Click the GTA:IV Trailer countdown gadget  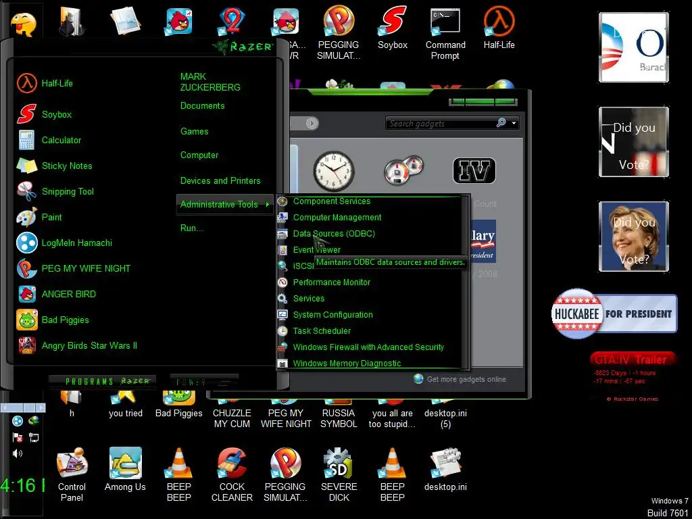633,377
